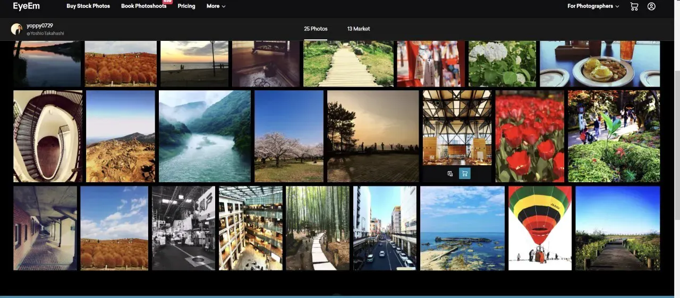680x298 pixels.
Task: Add warehouse interior photo to cart
Action: coord(465,174)
